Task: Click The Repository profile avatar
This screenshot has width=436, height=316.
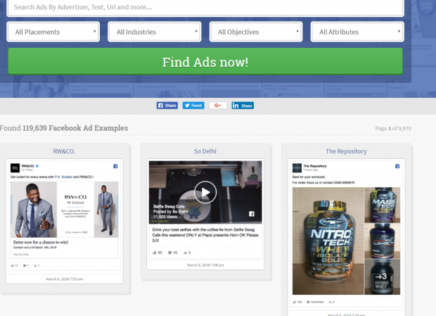Action: (x=297, y=168)
